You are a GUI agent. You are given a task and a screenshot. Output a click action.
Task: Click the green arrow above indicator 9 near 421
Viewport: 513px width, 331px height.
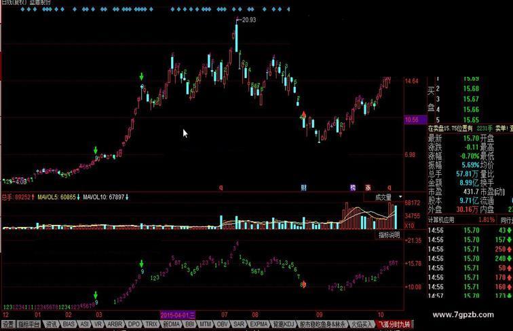tap(142, 264)
